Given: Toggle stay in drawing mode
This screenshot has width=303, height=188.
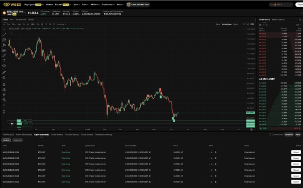Looking at the screenshot, I should pyautogui.click(x=4, y=90).
